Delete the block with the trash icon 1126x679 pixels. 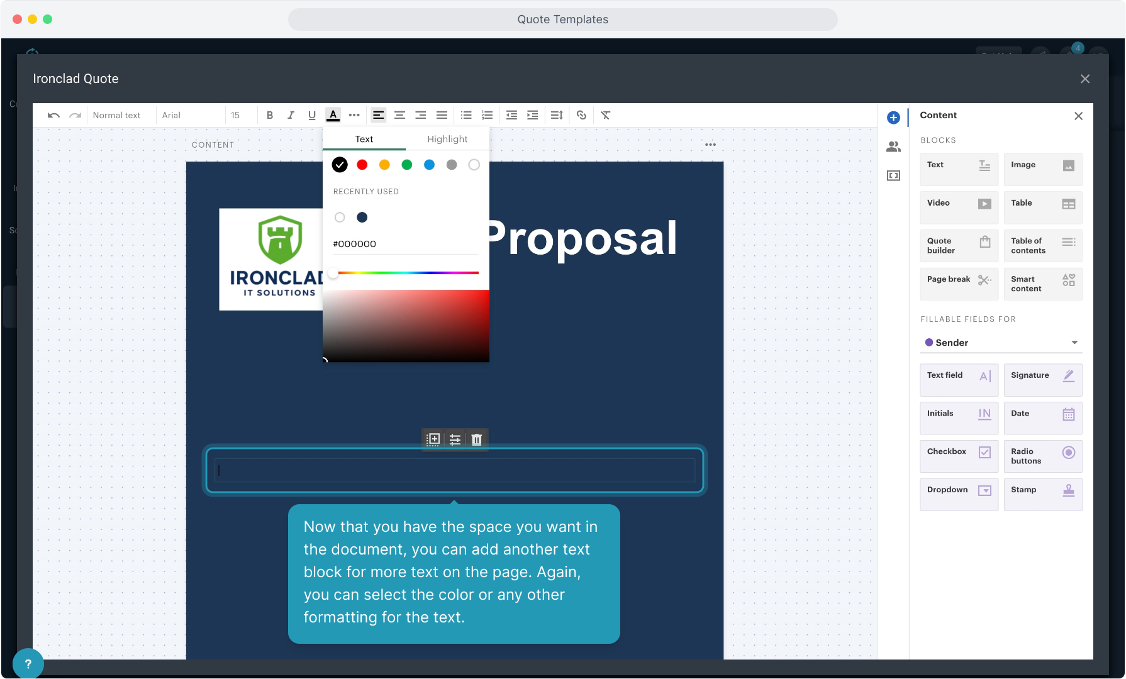(x=477, y=439)
